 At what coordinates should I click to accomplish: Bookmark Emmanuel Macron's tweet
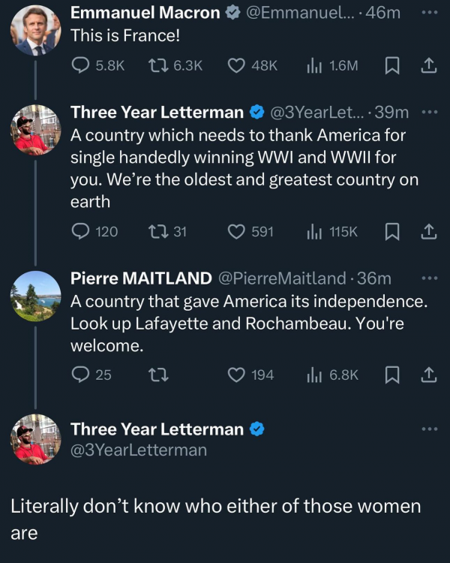coord(391,65)
